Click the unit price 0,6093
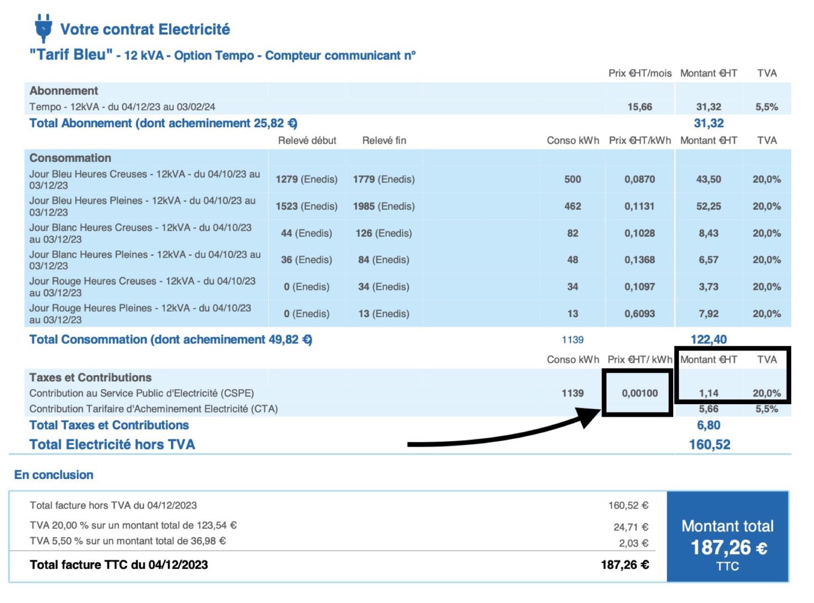 click(640, 314)
